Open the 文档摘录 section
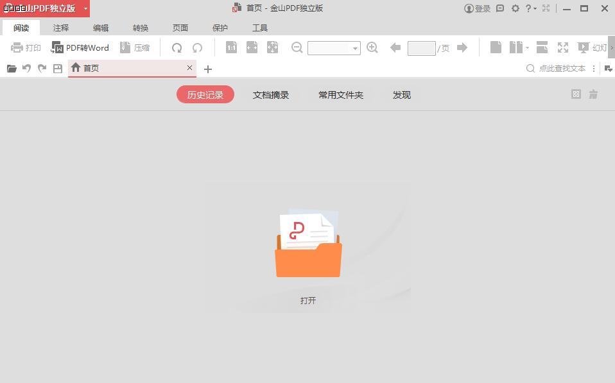The height and width of the screenshot is (383, 615). tap(271, 95)
